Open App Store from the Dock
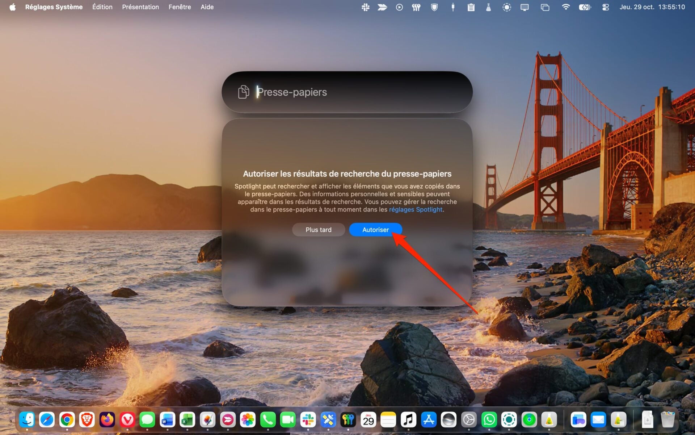 pos(429,420)
